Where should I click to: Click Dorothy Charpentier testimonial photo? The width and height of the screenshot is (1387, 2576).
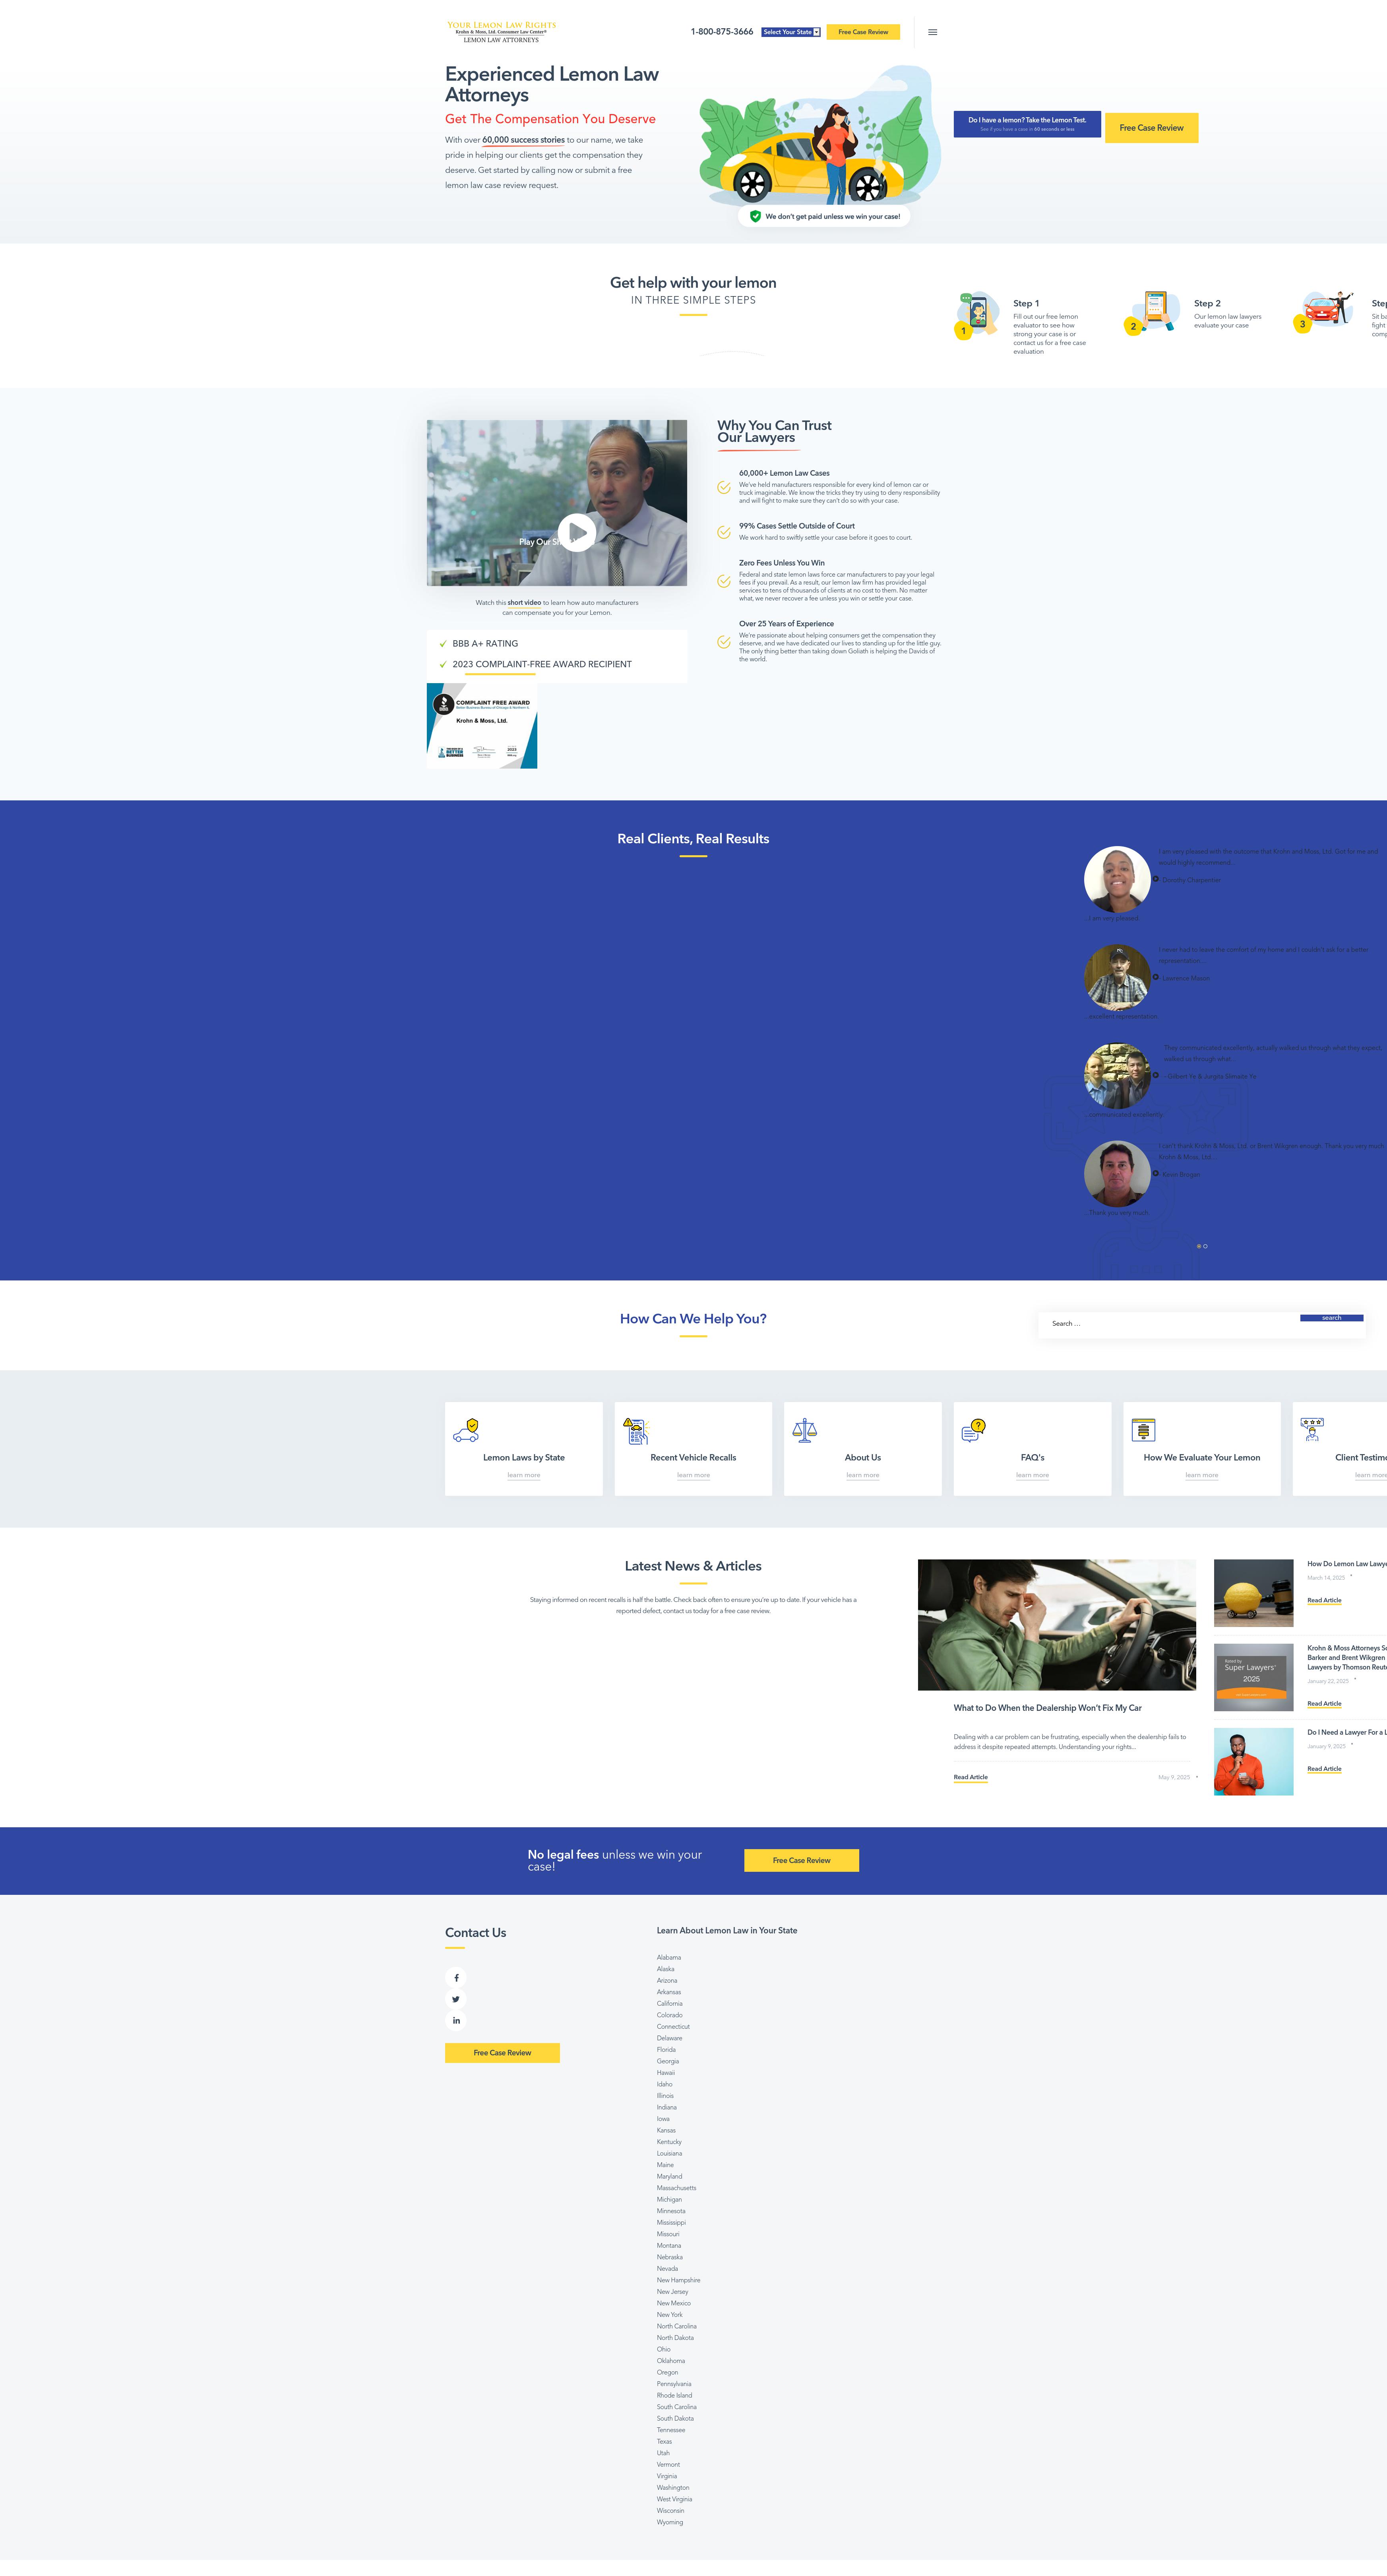point(1117,880)
